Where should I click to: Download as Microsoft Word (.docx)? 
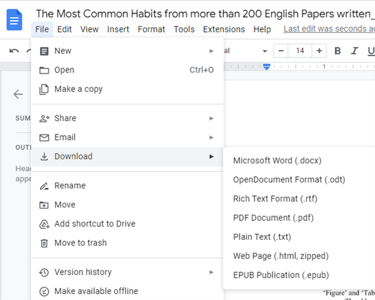299,161
